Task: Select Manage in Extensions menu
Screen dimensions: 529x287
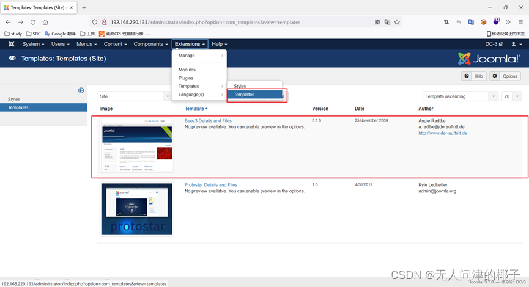Action: [199, 55]
